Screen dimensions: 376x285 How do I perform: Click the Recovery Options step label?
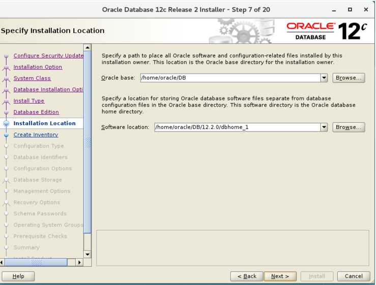click(x=37, y=202)
